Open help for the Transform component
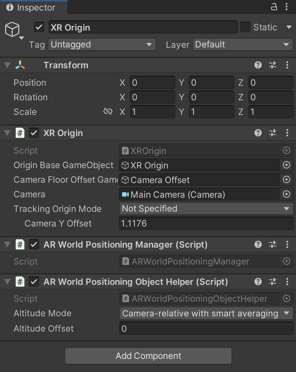The width and height of the screenshot is (296, 372). [x=258, y=65]
